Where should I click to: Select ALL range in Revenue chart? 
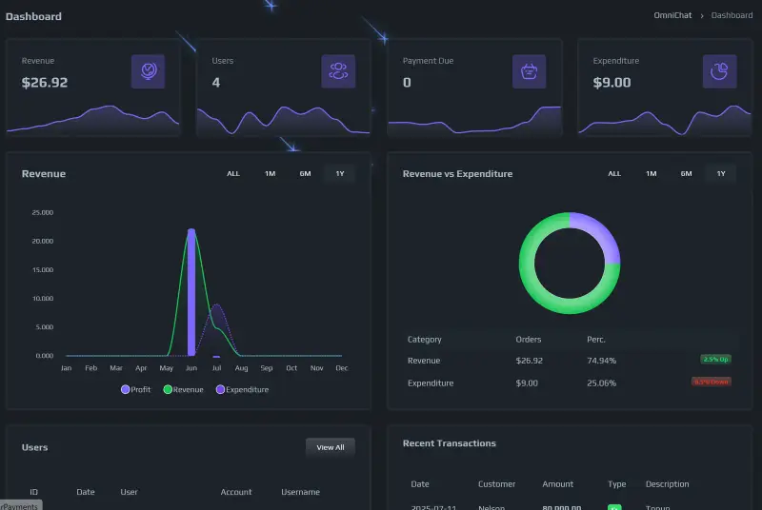click(233, 174)
